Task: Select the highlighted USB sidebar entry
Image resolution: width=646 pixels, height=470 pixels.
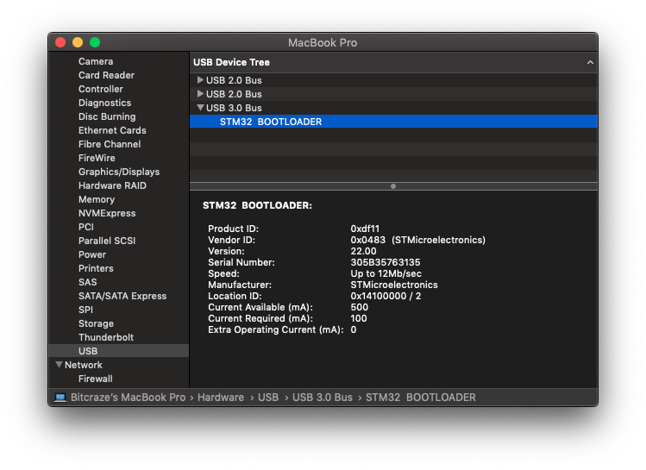Action: [x=119, y=351]
